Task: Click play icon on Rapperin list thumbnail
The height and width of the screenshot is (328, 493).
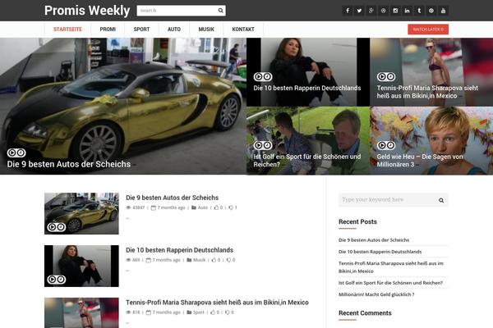Action: click(x=53, y=280)
